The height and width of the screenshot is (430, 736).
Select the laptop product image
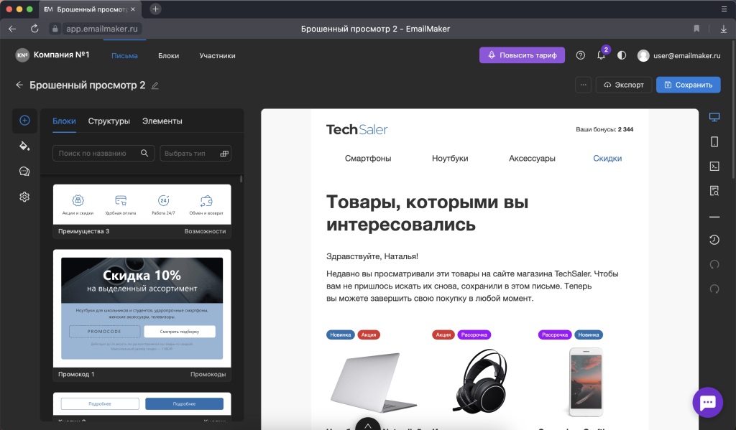pyautogui.click(x=373, y=382)
